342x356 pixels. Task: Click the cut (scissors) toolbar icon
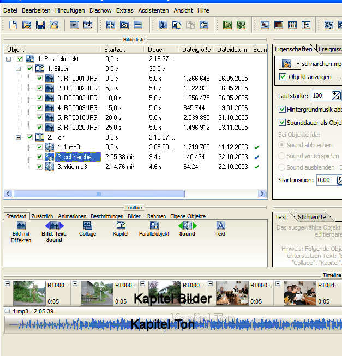(x=163, y=25)
